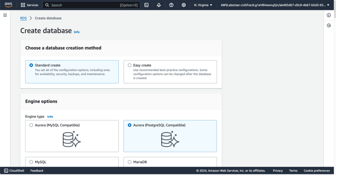Open the notifications bell
This screenshot has width=337, height=175.
click(159, 5)
